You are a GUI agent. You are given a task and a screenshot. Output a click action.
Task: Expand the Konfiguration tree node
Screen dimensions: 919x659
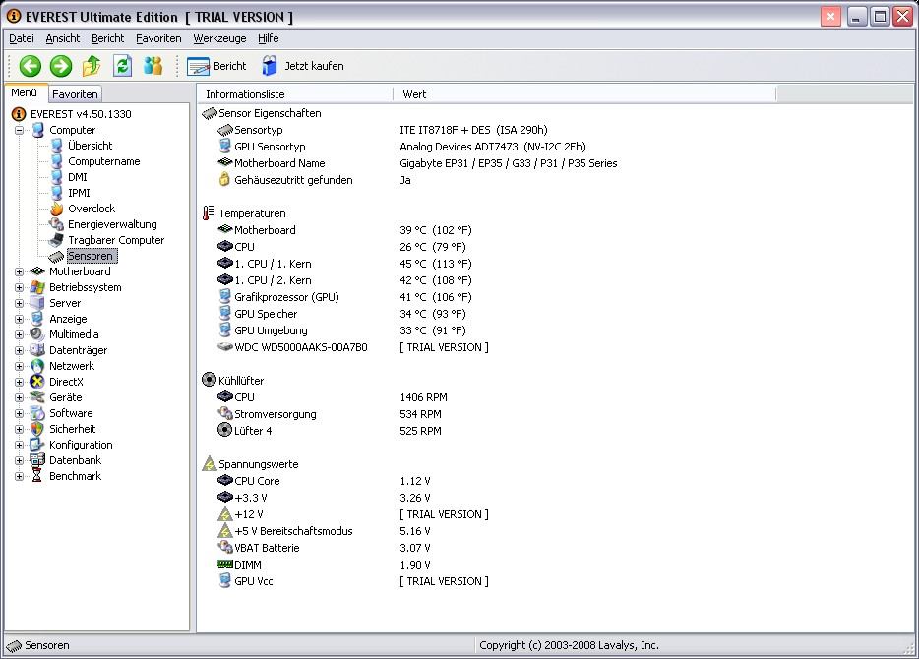coord(20,446)
